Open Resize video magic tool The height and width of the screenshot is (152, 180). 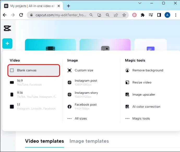138,82
